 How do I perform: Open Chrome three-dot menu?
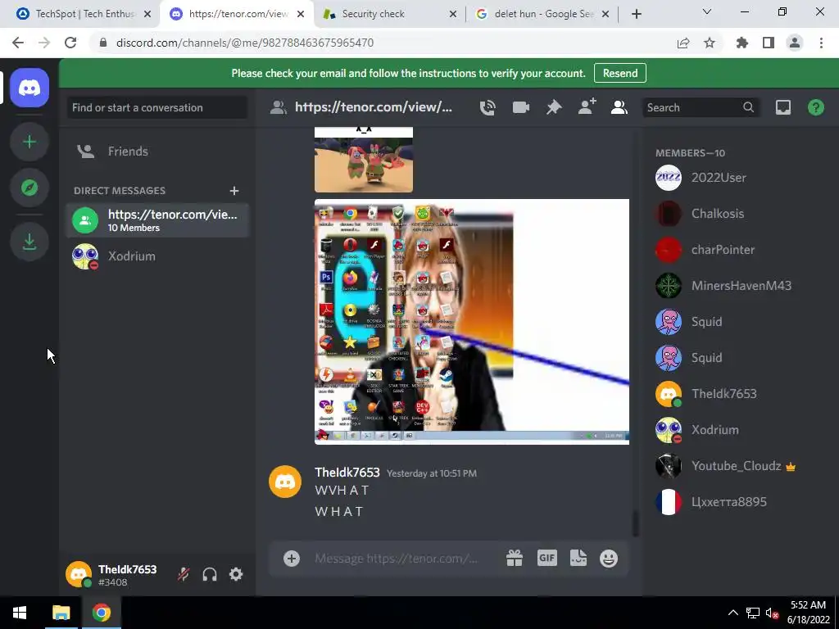[821, 43]
